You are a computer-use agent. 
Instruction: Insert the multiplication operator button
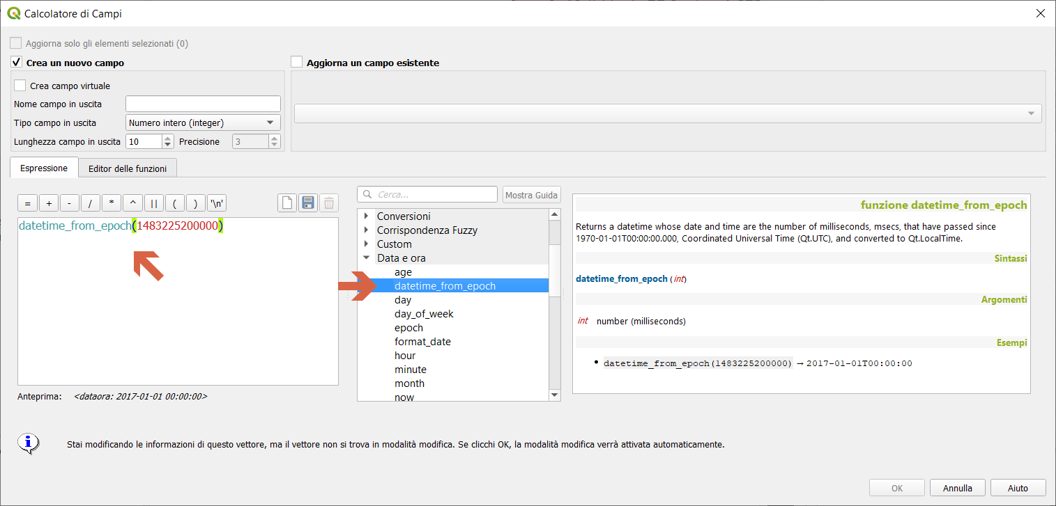[112, 203]
